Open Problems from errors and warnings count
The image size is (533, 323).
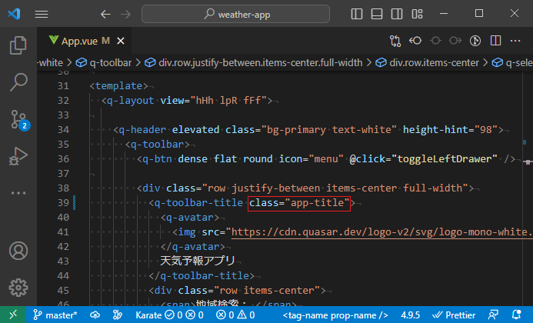point(235,315)
